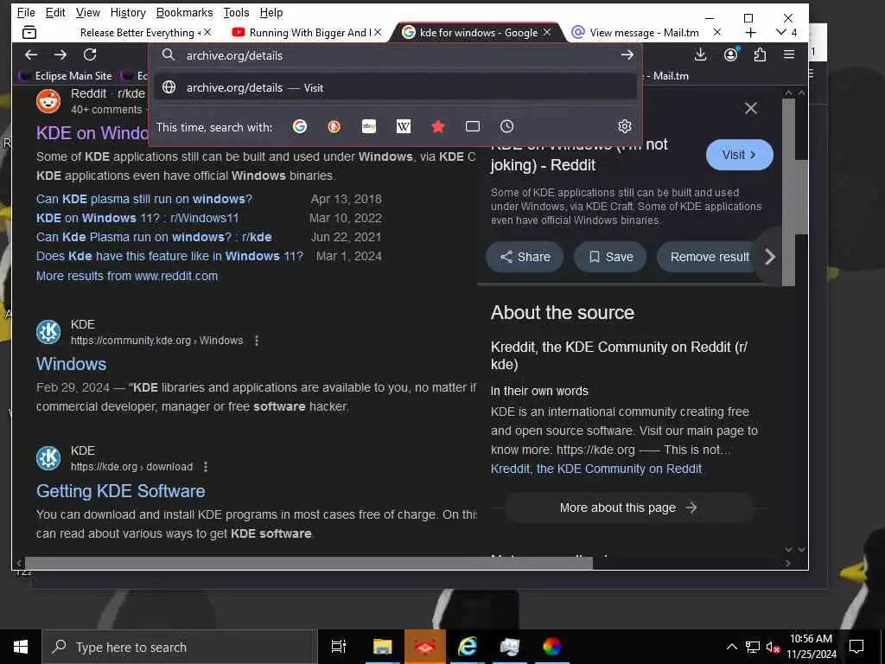Open Eclipse Main Site bookmark
This screenshot has width=885, height=664.
pyautogui.click(x=66, y=76)
